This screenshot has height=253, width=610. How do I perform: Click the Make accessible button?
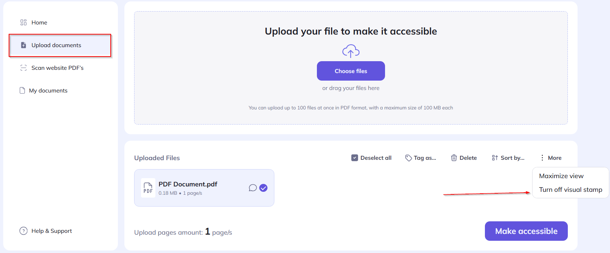click(526, 231)
